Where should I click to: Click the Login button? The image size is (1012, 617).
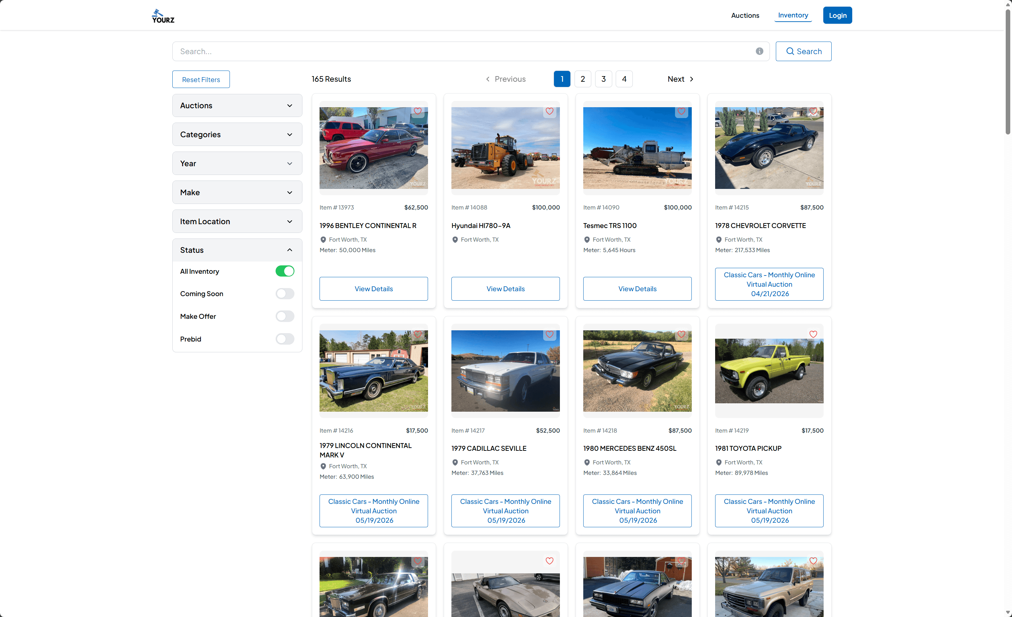[837, 15]
